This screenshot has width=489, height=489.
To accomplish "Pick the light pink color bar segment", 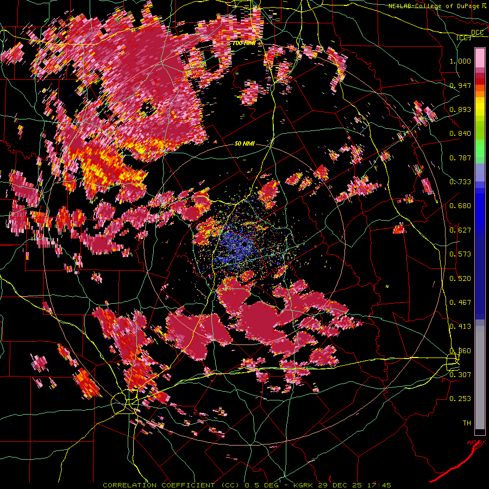I will click(x=480, y=58).
